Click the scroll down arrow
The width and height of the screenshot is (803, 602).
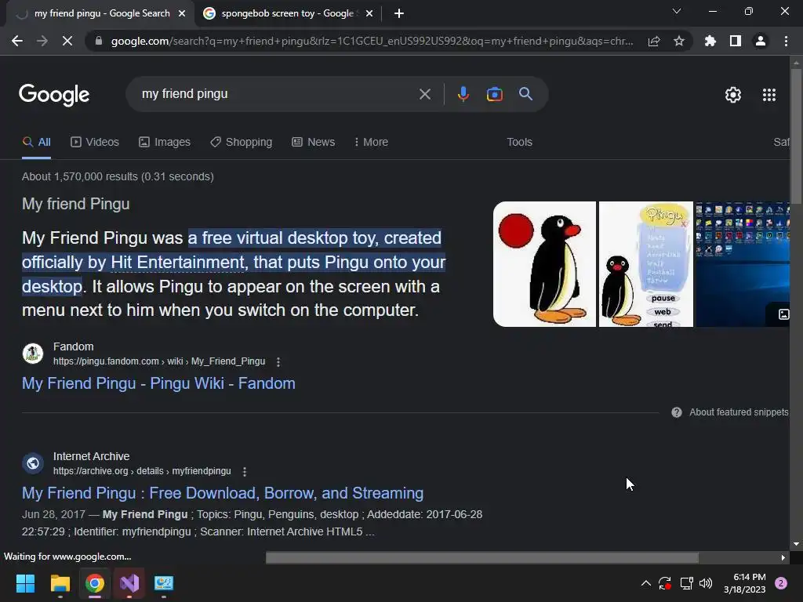pyautogui.click(x=796, y=544)
